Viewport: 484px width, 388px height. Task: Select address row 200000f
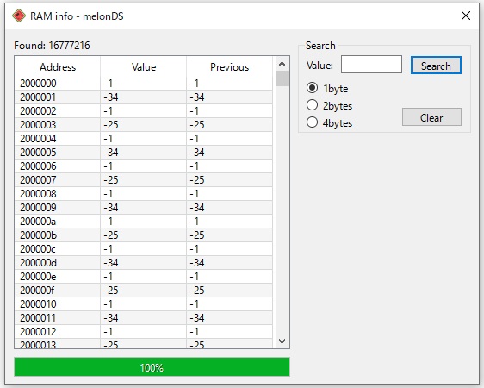[144, 291]
